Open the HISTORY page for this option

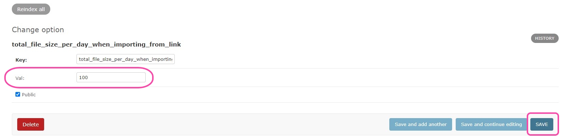coord(544,38)
